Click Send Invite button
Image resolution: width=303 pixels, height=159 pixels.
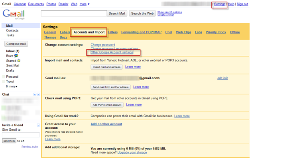[9, 141]
